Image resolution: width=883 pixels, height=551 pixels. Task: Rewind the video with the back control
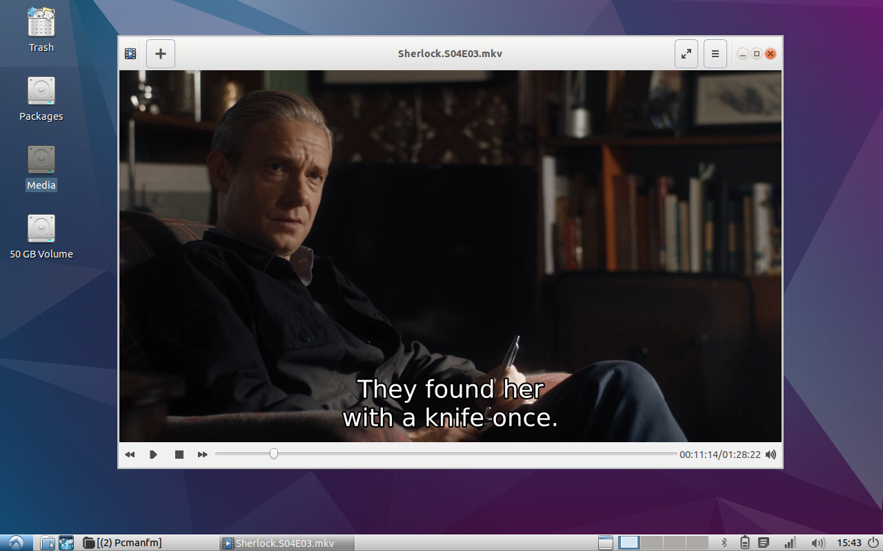(x=130, y=455)
